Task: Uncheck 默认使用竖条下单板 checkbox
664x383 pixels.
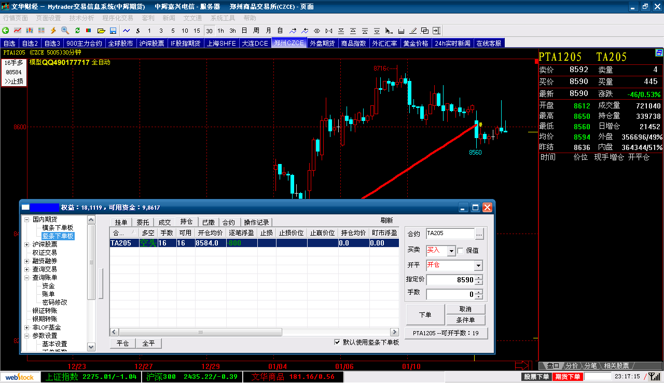Action: pyautogui.click(x=338, y=343)
